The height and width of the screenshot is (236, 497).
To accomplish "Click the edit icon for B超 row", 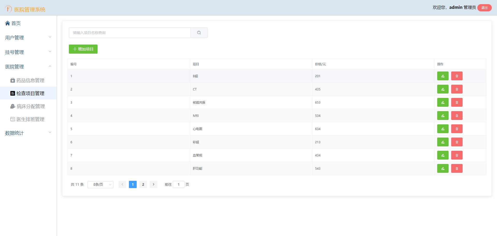I will coord(443,76).
